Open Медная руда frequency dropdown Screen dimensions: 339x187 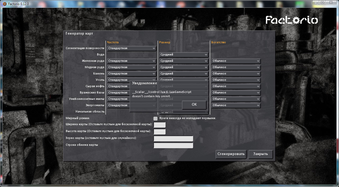coord(132,67)
